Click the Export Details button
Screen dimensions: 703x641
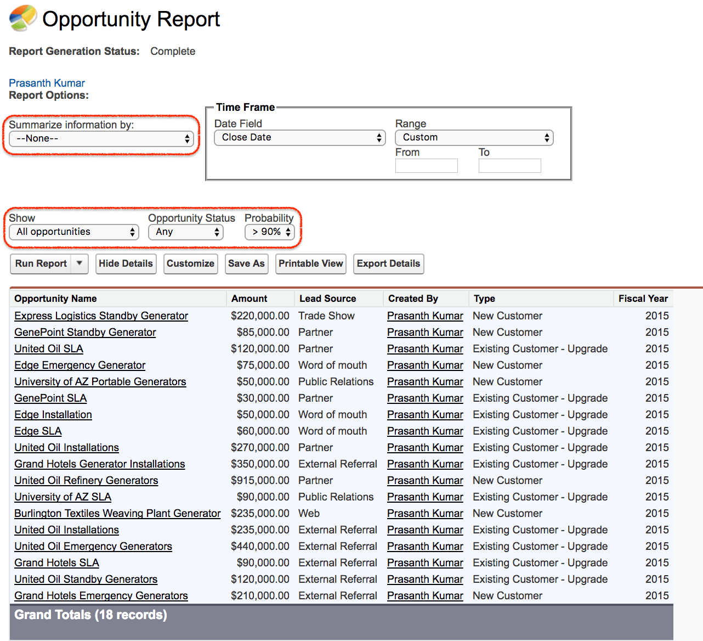coord(388,263)
